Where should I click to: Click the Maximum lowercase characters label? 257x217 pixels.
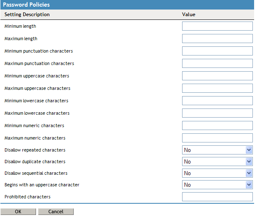pyautogui.click(x=37, y=113)
